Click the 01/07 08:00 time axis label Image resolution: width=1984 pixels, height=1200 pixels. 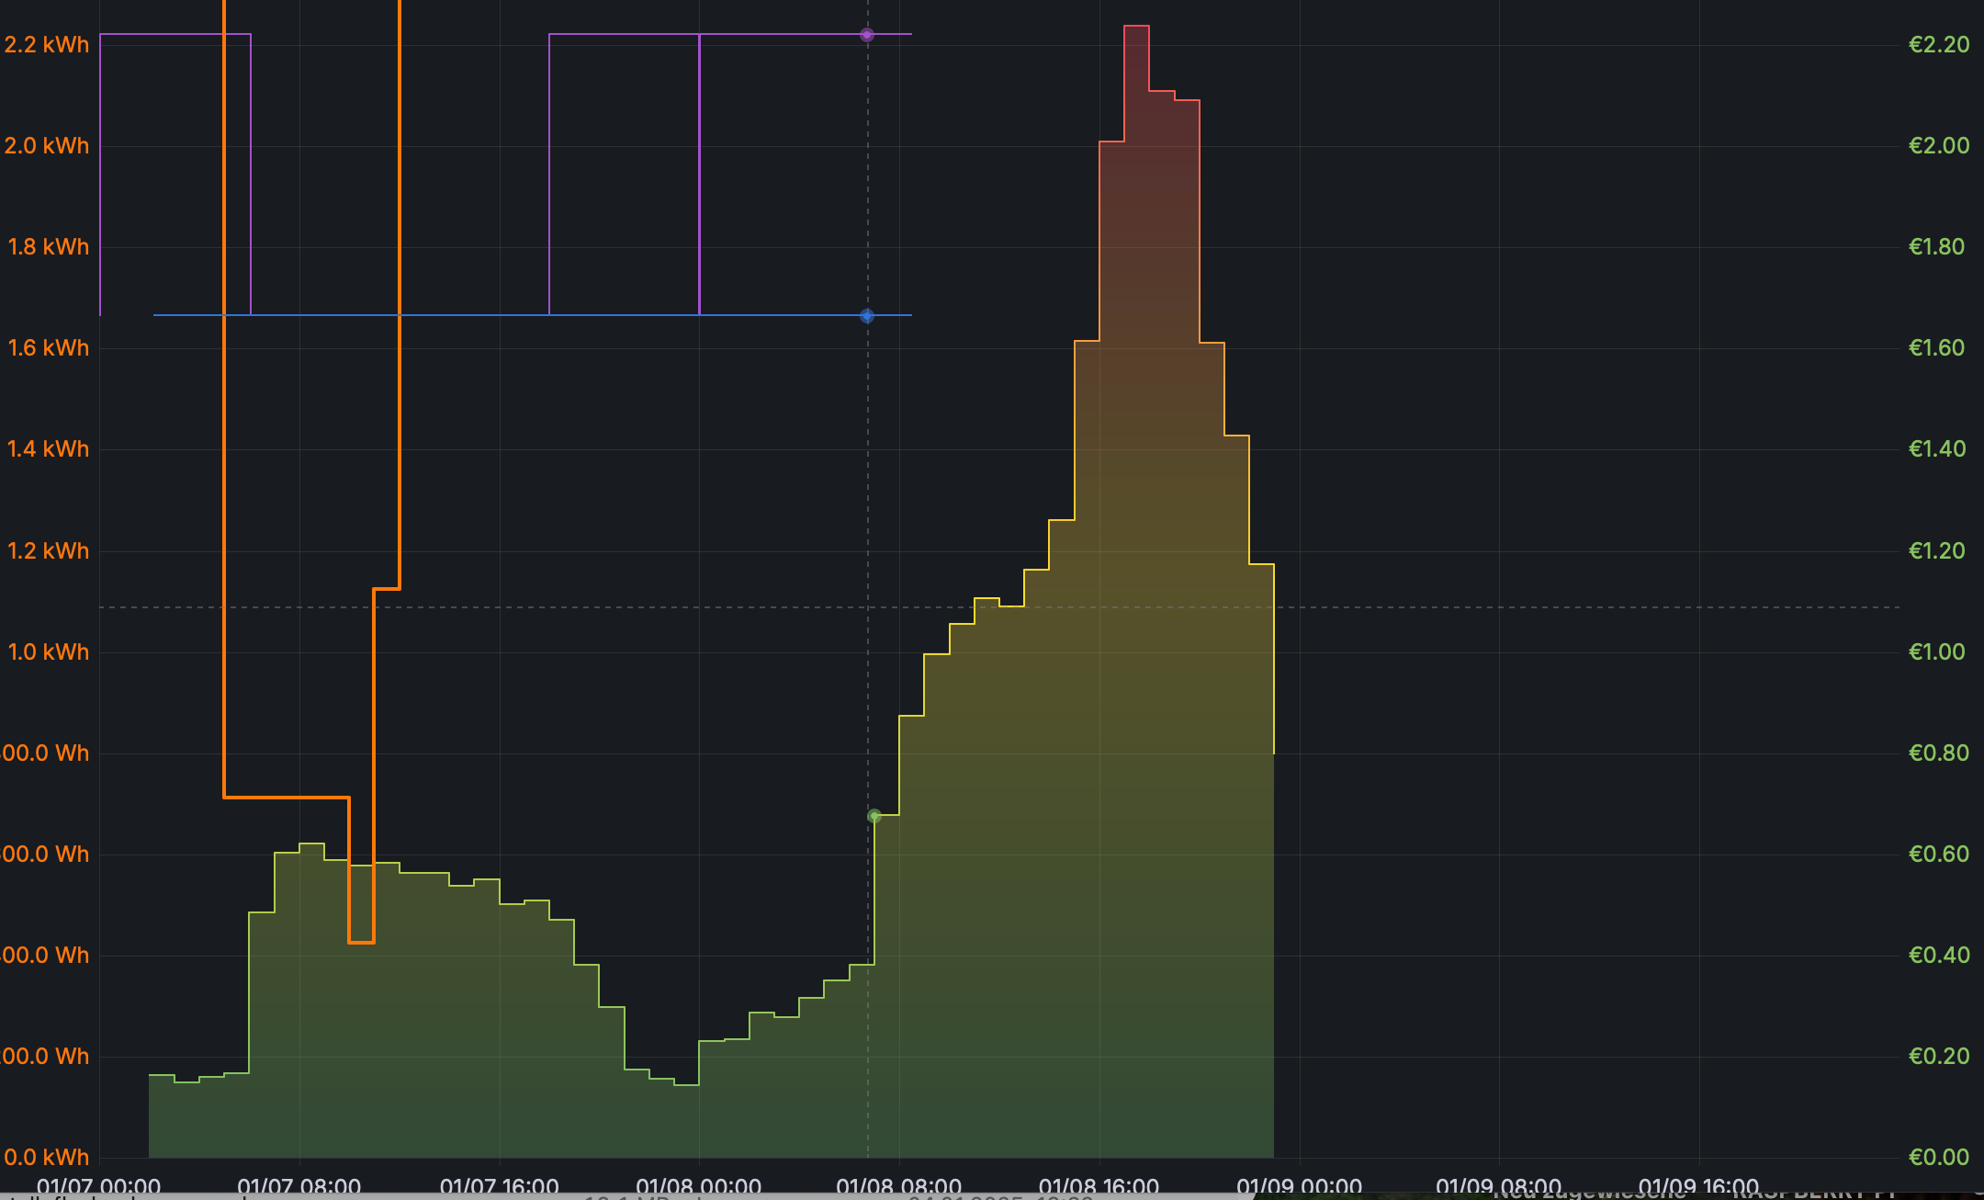299,1186
